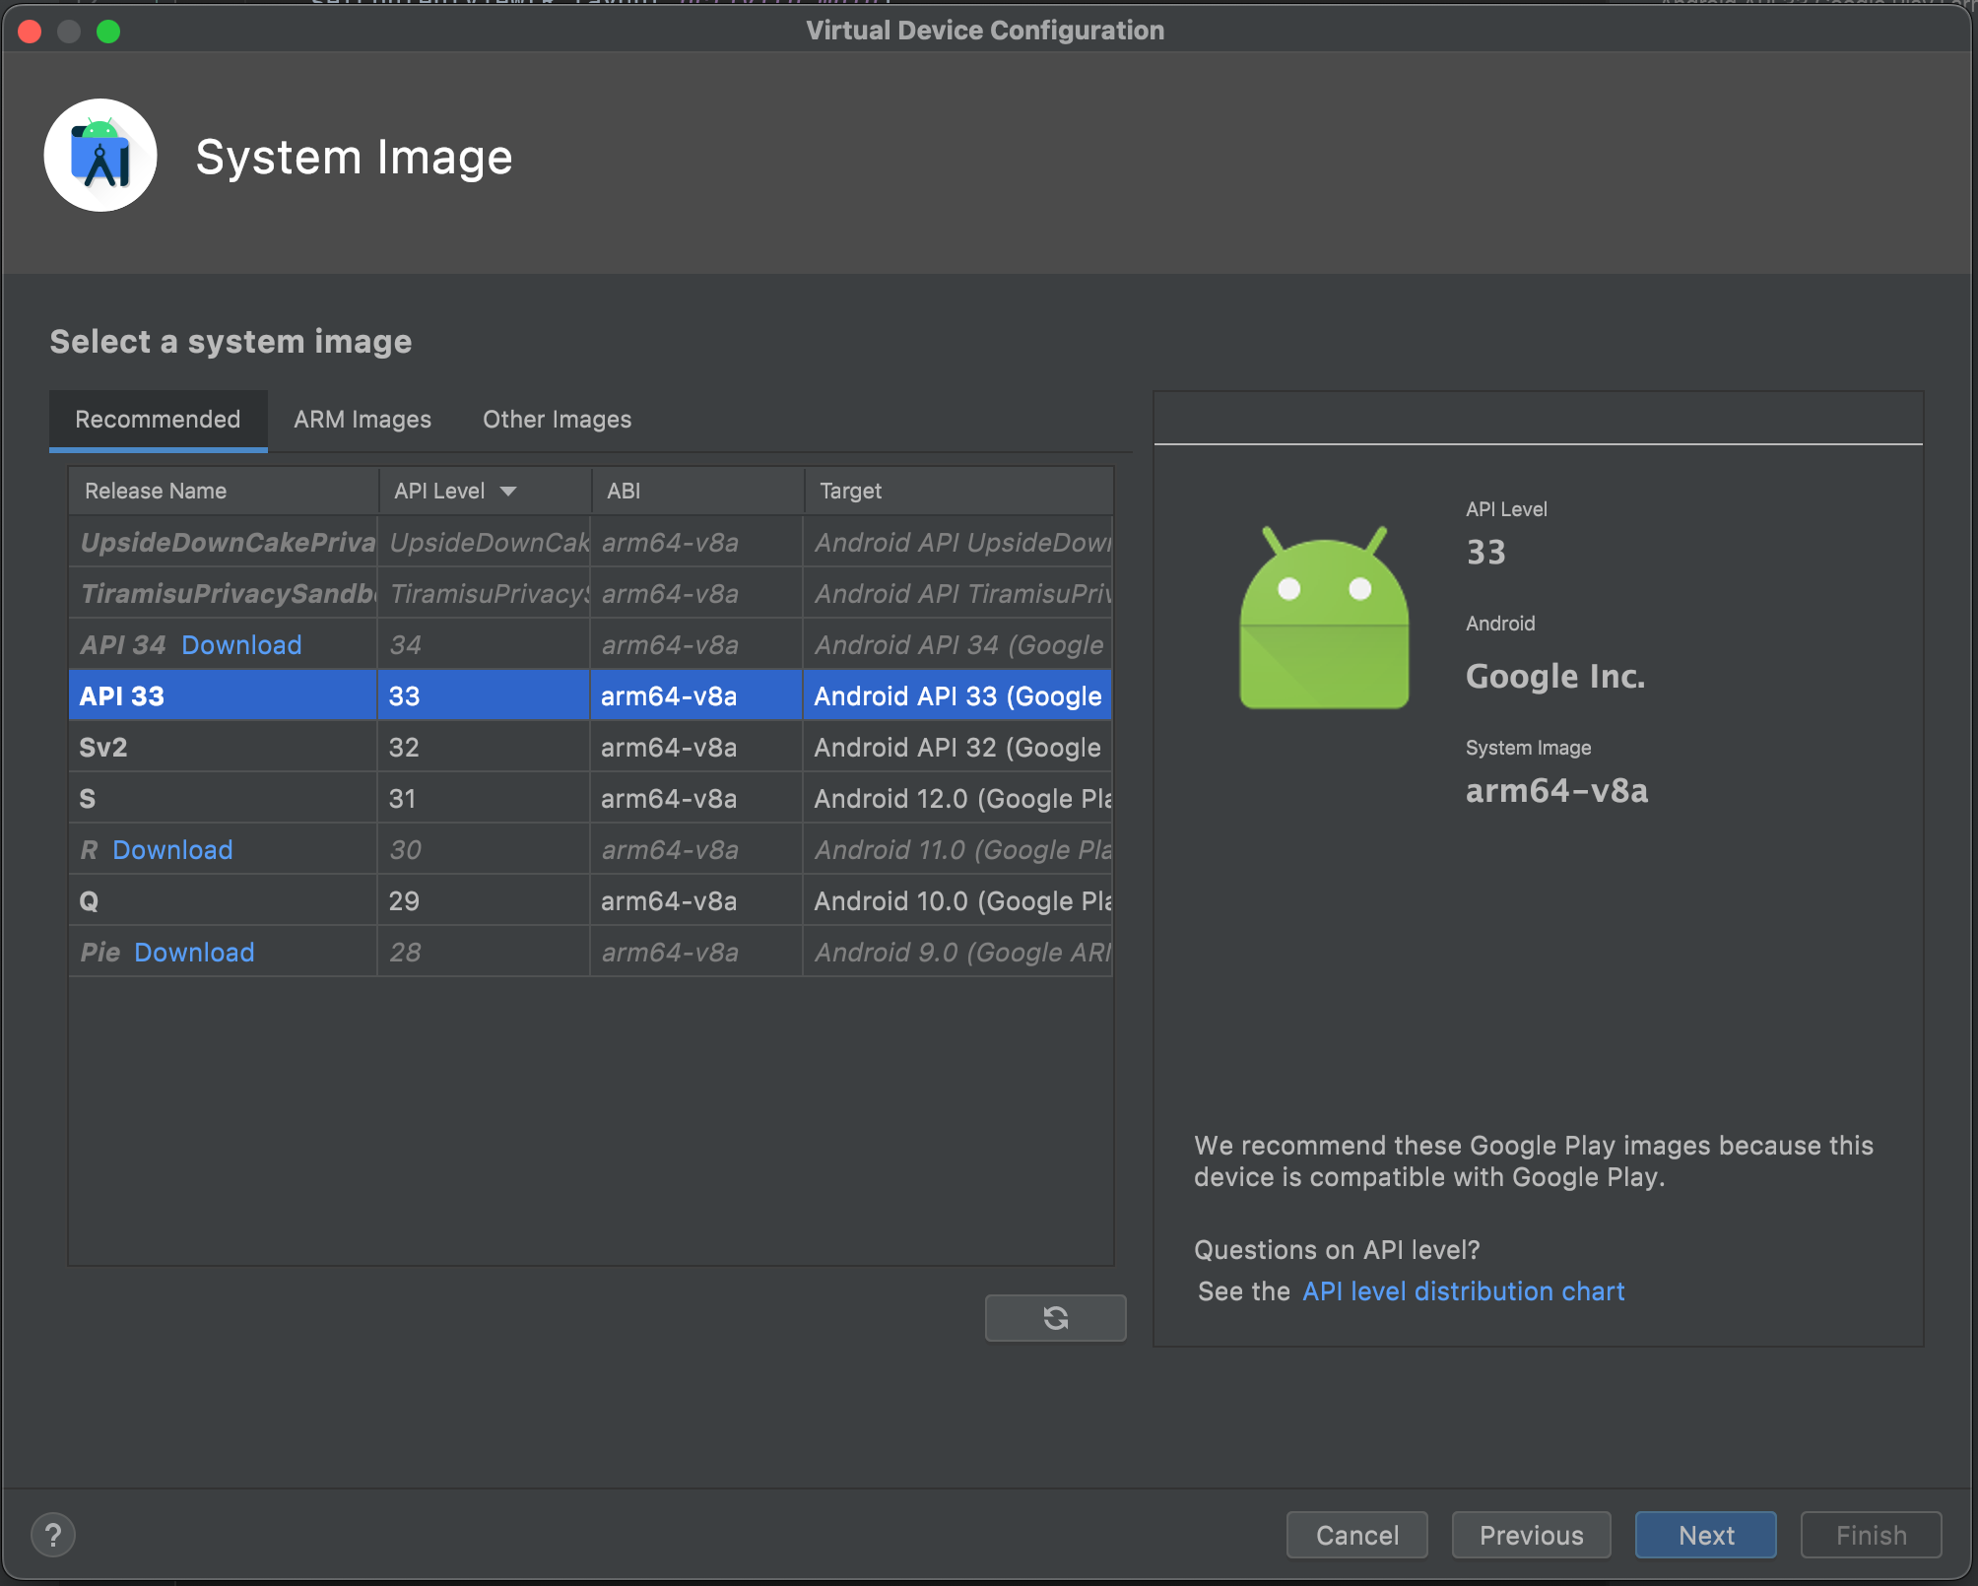Download the Pie system image
The width and height of the screenshot is (1978, 1586).
coord(194,953)
